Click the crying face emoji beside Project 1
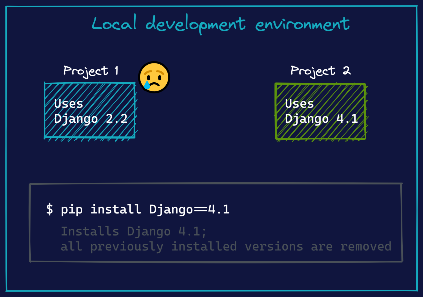Viewport: 423px width, 297px height. click(x=154, y=77)
